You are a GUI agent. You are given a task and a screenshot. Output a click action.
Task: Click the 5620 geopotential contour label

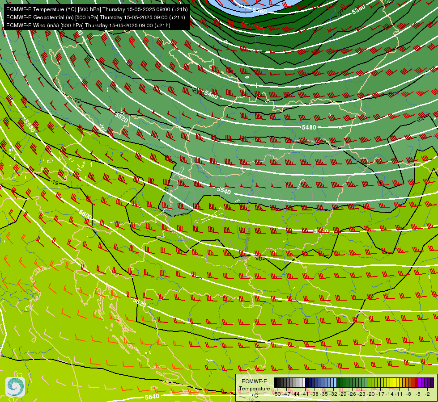[x=139, y=302]
